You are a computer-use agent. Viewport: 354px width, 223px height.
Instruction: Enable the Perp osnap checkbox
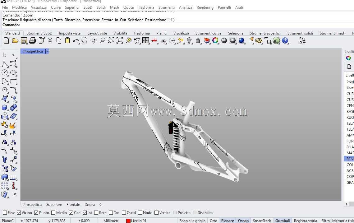pos(96,213)
